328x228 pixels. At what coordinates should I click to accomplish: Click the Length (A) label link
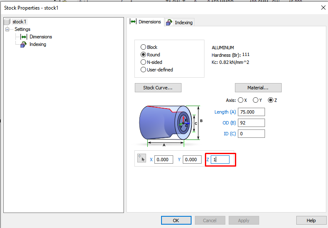225,112
